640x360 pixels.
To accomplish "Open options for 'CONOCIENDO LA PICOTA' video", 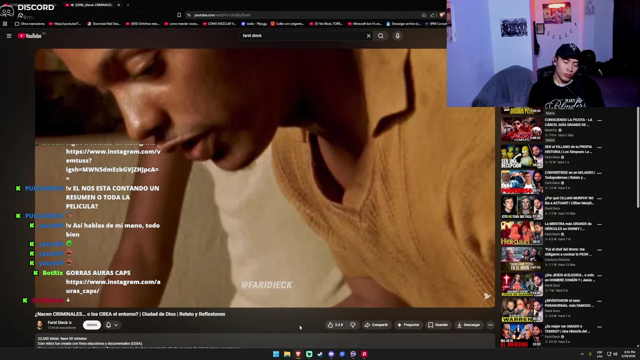I will click(599, 120).
